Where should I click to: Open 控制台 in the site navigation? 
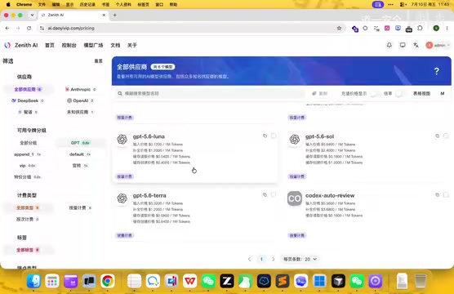69,45
